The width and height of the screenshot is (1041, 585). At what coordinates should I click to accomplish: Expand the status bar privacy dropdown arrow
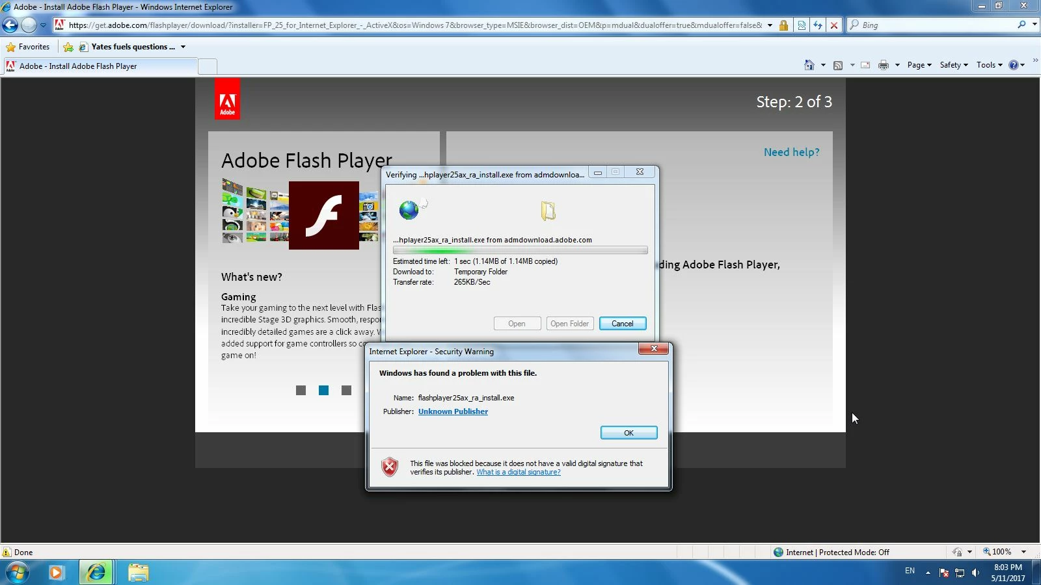coord(969,552)
